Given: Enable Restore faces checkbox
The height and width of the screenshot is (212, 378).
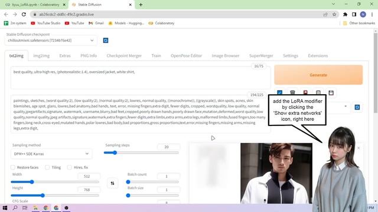Looking at the screenshot, I should 13,167.
